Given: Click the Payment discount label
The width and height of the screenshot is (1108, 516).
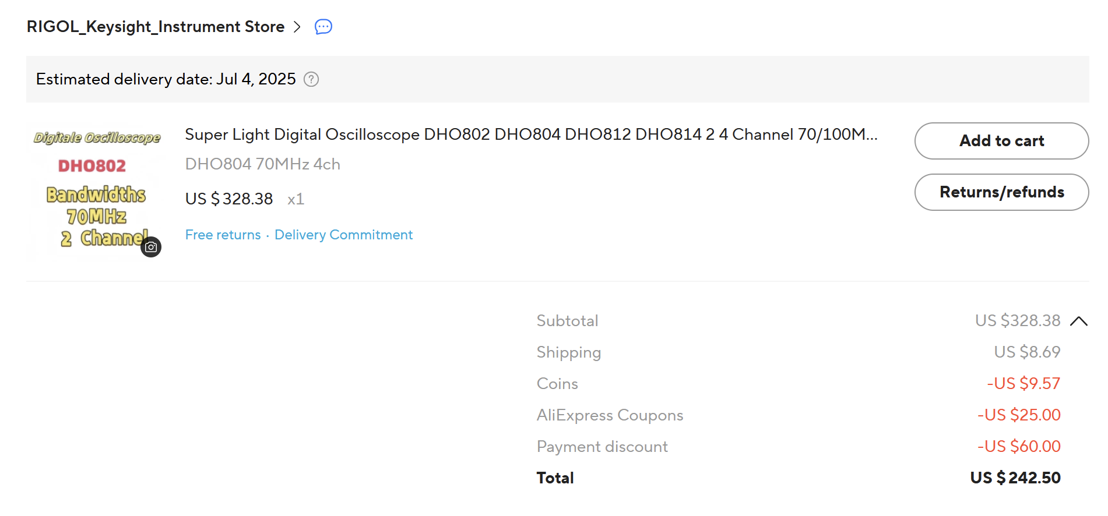Looking at the screenshot, I should point(602,447).
